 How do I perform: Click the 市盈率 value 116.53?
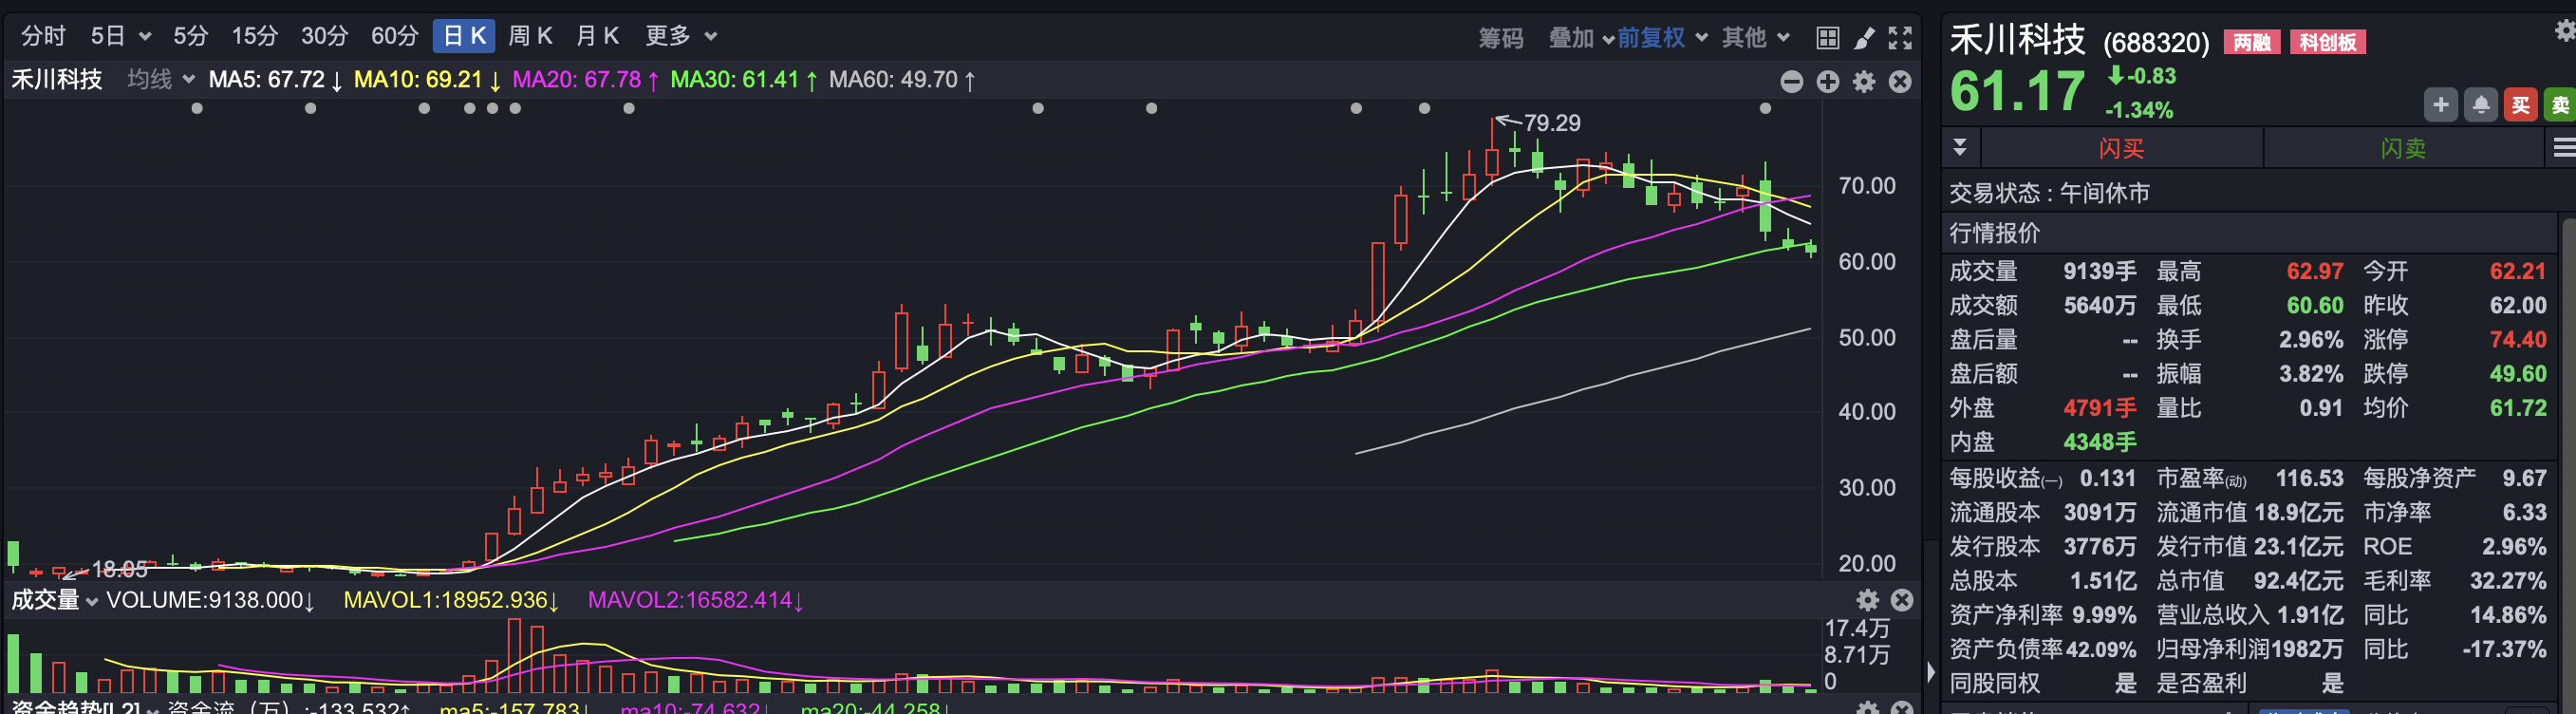coord(2309,478)
